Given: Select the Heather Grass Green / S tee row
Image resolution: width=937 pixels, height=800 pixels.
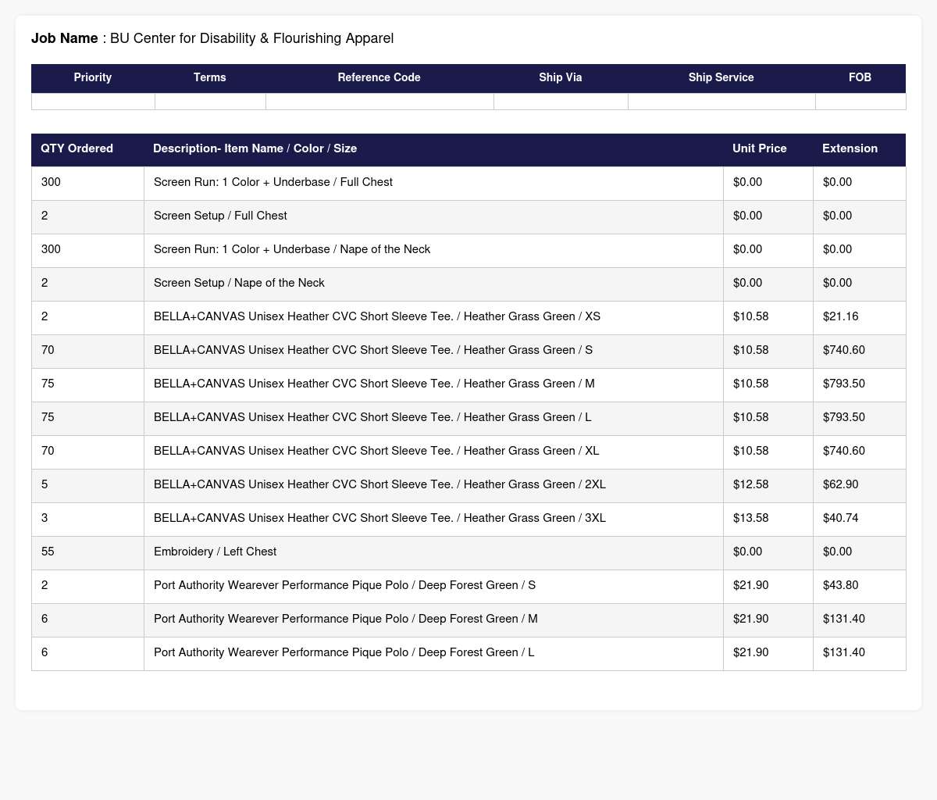Looking at the screenshot, I should point(468,350).
